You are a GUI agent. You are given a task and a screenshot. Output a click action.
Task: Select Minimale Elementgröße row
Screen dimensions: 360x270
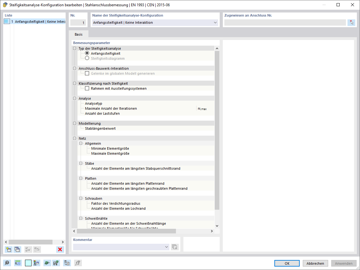coord(146,148)
